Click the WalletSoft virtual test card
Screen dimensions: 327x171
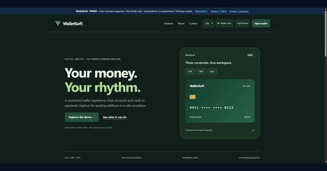click(220, 101)
